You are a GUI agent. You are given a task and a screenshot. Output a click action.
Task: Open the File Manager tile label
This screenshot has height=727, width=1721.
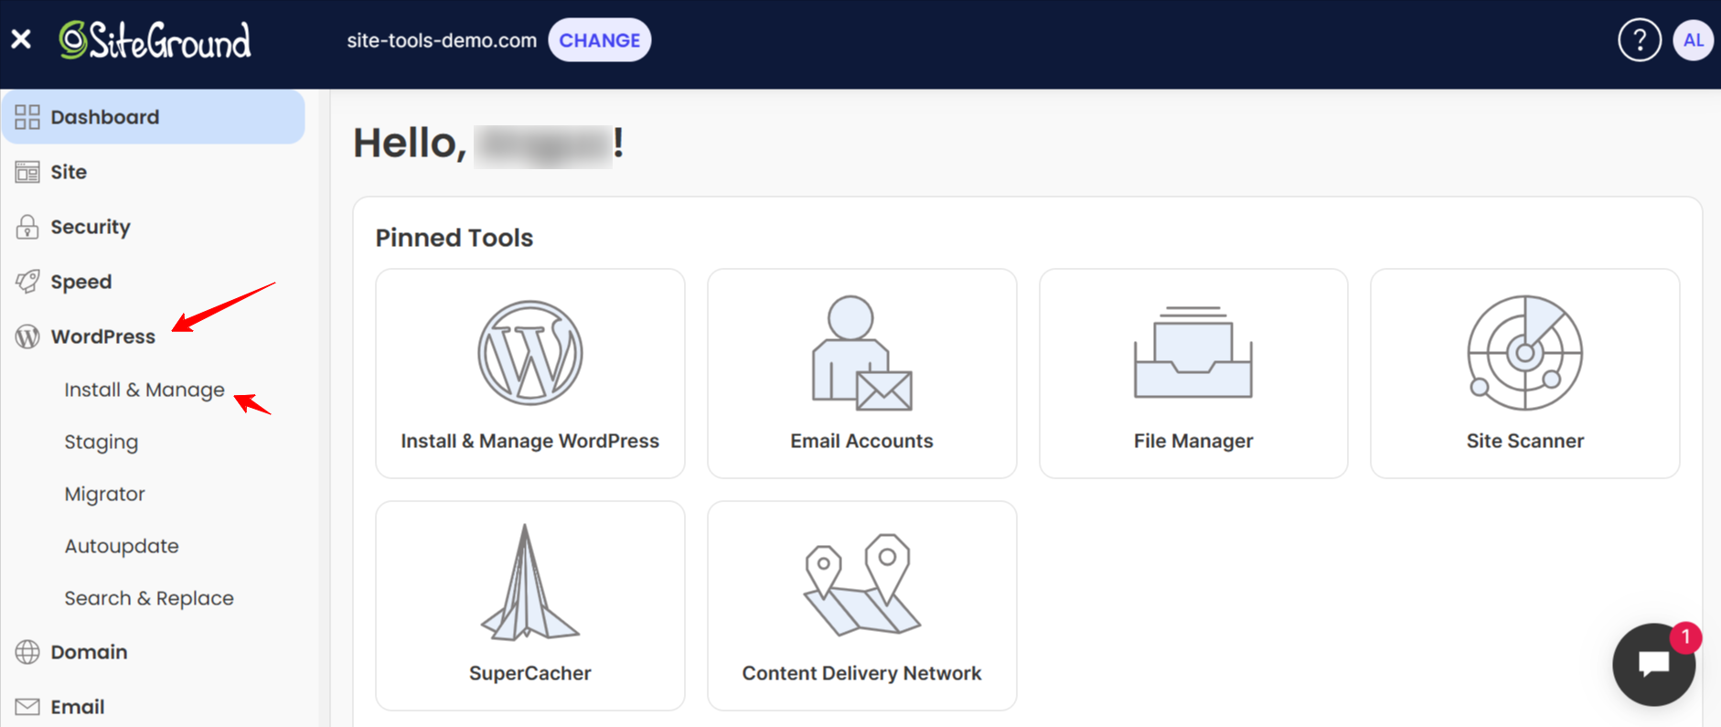(1193, 441)
